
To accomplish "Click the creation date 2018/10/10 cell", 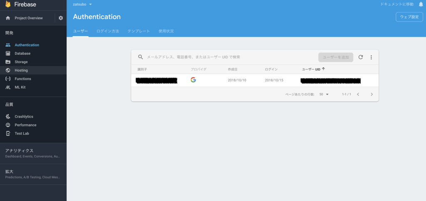I will click(237, 80).
